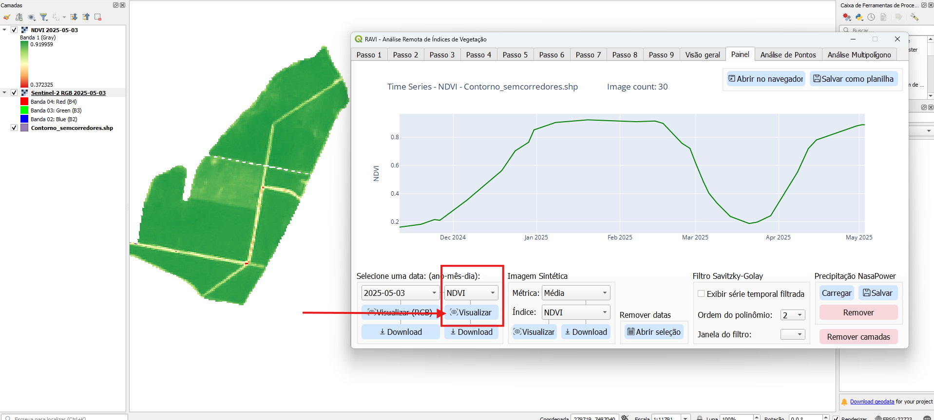This screenshot has width=934, height=420.
Task: Click Add Group icon in Camadas toolbar
Action: coord(19,17)
